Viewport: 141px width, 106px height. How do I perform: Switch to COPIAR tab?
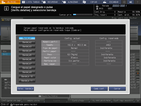coord(91,2)
